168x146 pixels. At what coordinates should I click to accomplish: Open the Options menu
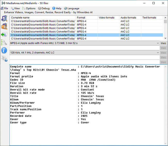(x=29, y=8)
